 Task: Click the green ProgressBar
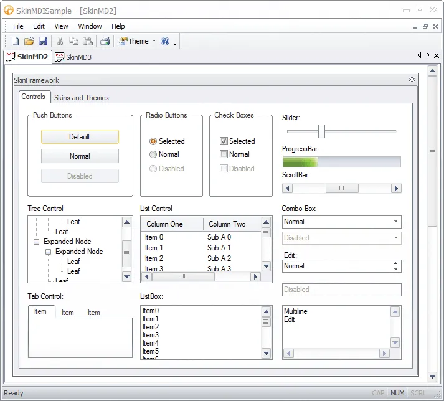pyautogui.click(x=341, y=162)
